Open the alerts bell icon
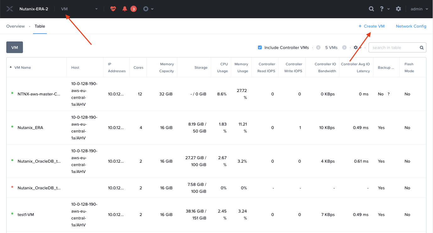This screenshot has height=233, width=433. [x=125, y=9]
